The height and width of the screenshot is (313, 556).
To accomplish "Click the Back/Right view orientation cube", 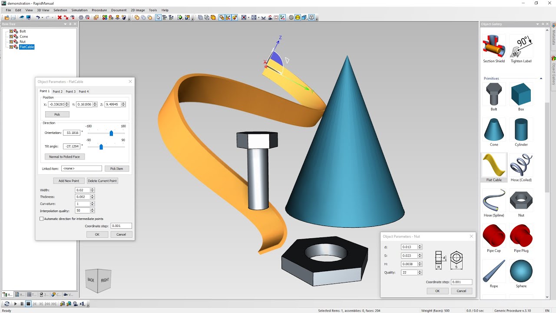I will point(98,280).
